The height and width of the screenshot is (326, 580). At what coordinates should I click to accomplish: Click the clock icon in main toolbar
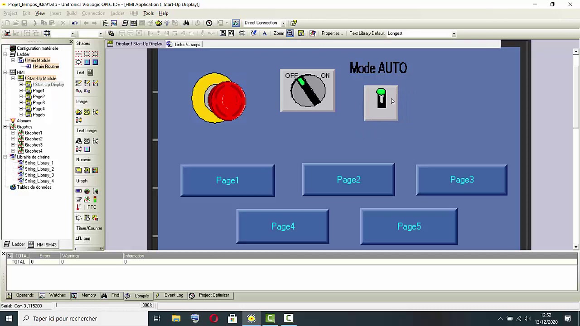(209, 23)
